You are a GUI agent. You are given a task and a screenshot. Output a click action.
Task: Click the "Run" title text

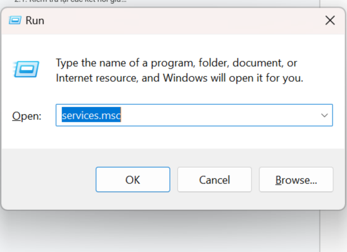pos(35,21)
